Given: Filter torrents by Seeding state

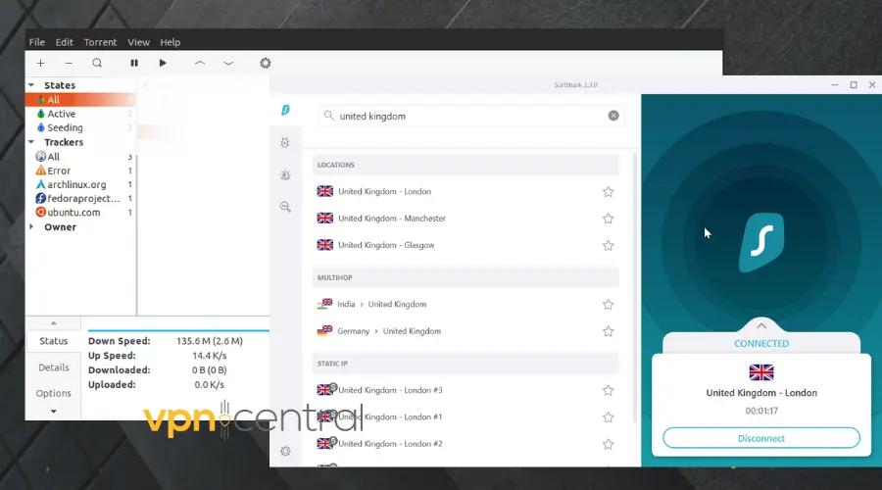Looking at the screenshot, I should point(80,127).
